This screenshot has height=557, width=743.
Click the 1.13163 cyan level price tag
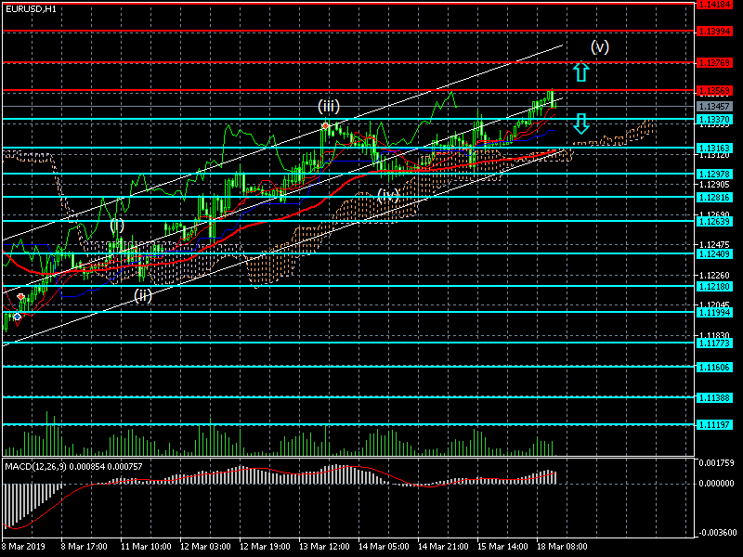coord(714,149)
